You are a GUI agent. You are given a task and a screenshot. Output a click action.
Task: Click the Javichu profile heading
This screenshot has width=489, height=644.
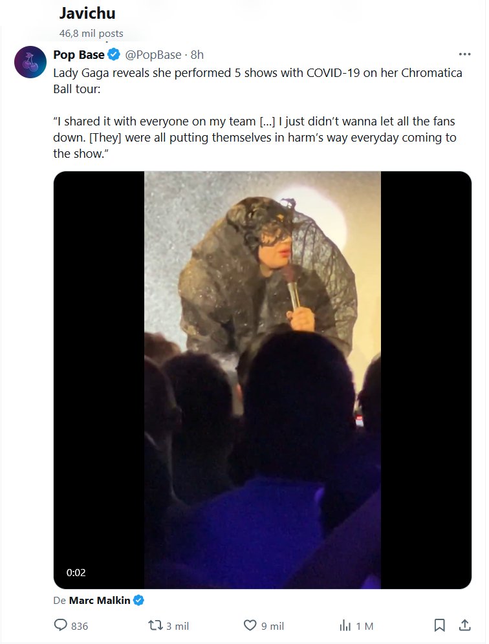(x=87, y=14)
